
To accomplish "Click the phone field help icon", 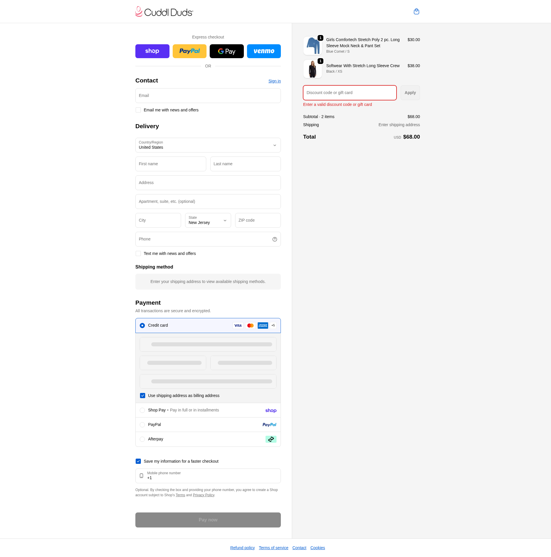I will pos(274,239).
